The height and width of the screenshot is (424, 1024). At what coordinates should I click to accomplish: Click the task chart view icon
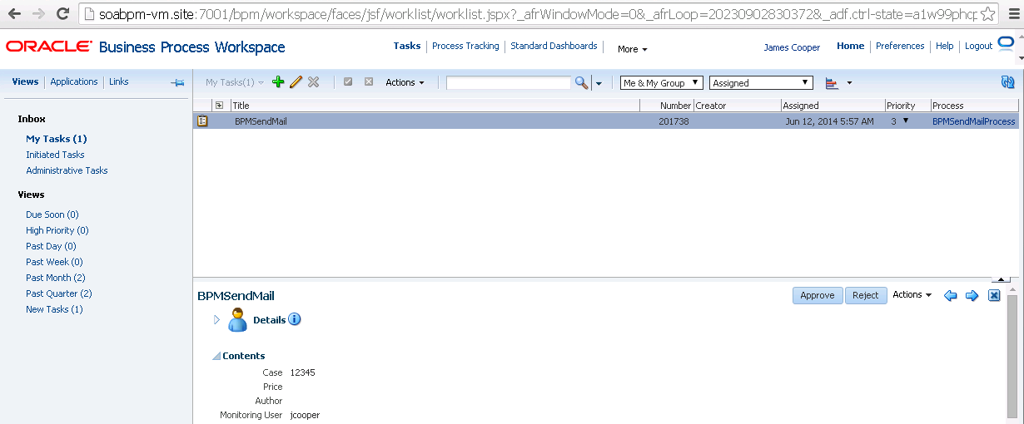pyautogui.click(x=831, y=82)
